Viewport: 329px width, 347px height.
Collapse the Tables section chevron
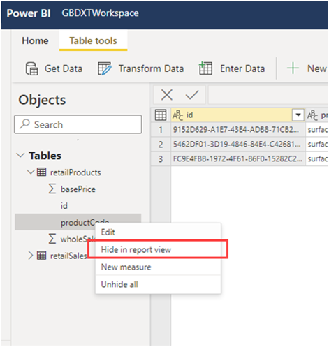[20, 155]
